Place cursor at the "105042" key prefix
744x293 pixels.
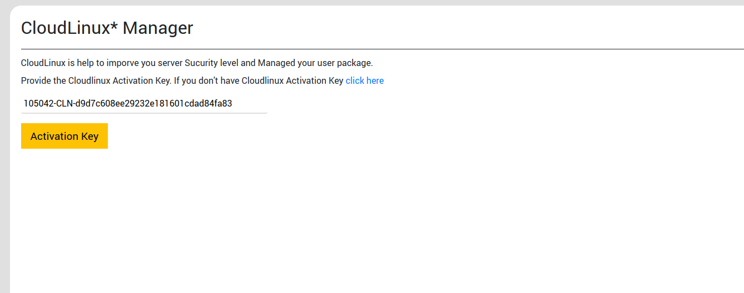tap(37, 103)
